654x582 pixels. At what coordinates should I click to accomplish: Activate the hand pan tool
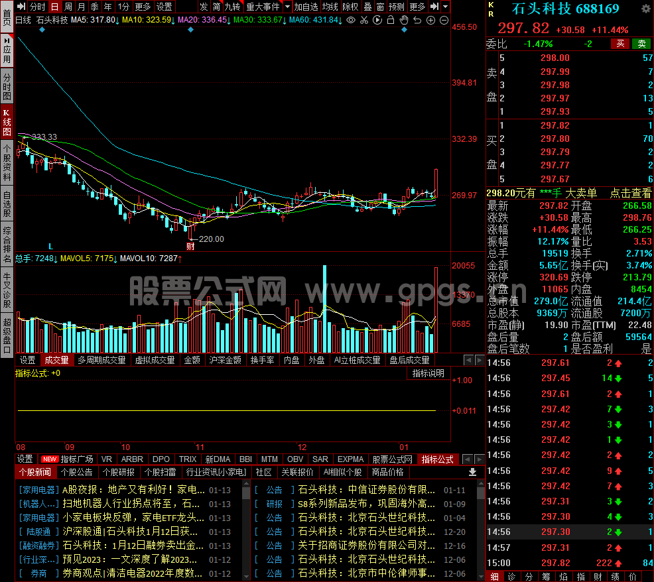(404, 20)
